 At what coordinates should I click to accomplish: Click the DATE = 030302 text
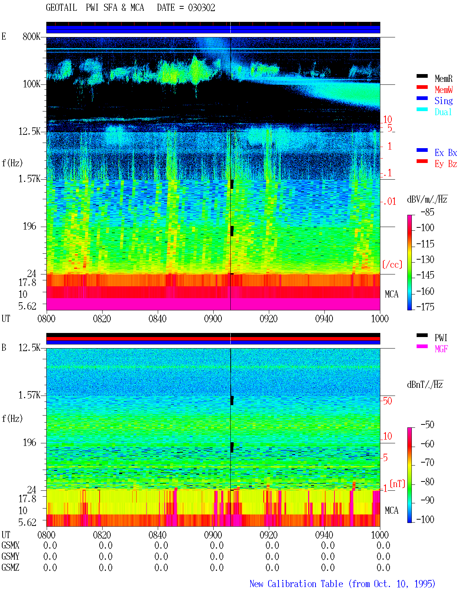[186, 8]
